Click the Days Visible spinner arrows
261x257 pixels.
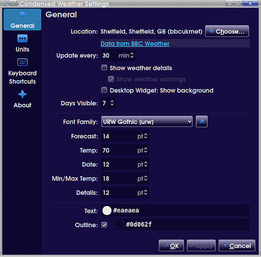point(112,103)
